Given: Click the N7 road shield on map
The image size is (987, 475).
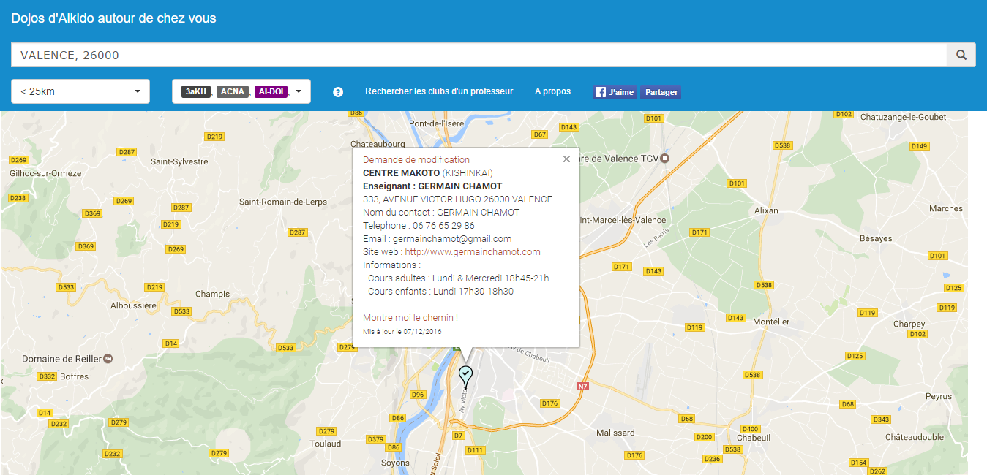Looking at the screenshot, I should [582, 387].
